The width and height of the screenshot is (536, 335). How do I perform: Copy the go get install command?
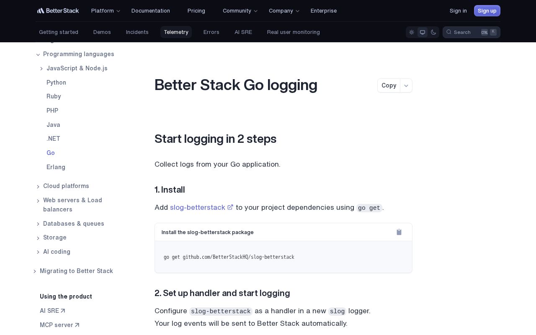point(399,232)
